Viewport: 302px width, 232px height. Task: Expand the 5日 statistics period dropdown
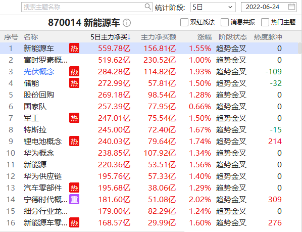click(213, 7)
